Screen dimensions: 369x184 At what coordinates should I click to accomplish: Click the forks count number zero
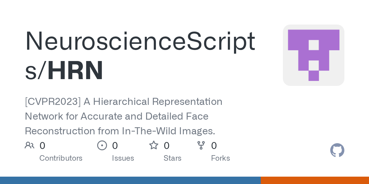pyautogui.click(x=214, y=146)
